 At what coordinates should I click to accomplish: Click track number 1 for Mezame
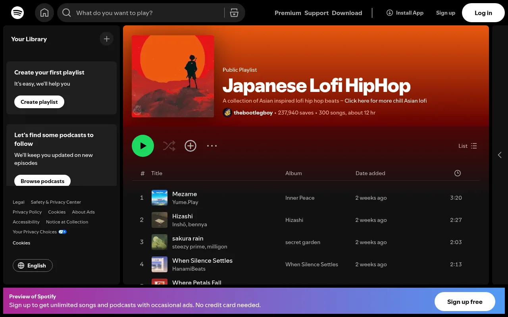142,198
